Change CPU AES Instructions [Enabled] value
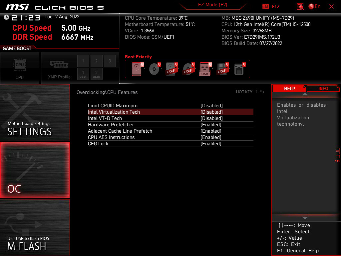 (x=211, y=137)
